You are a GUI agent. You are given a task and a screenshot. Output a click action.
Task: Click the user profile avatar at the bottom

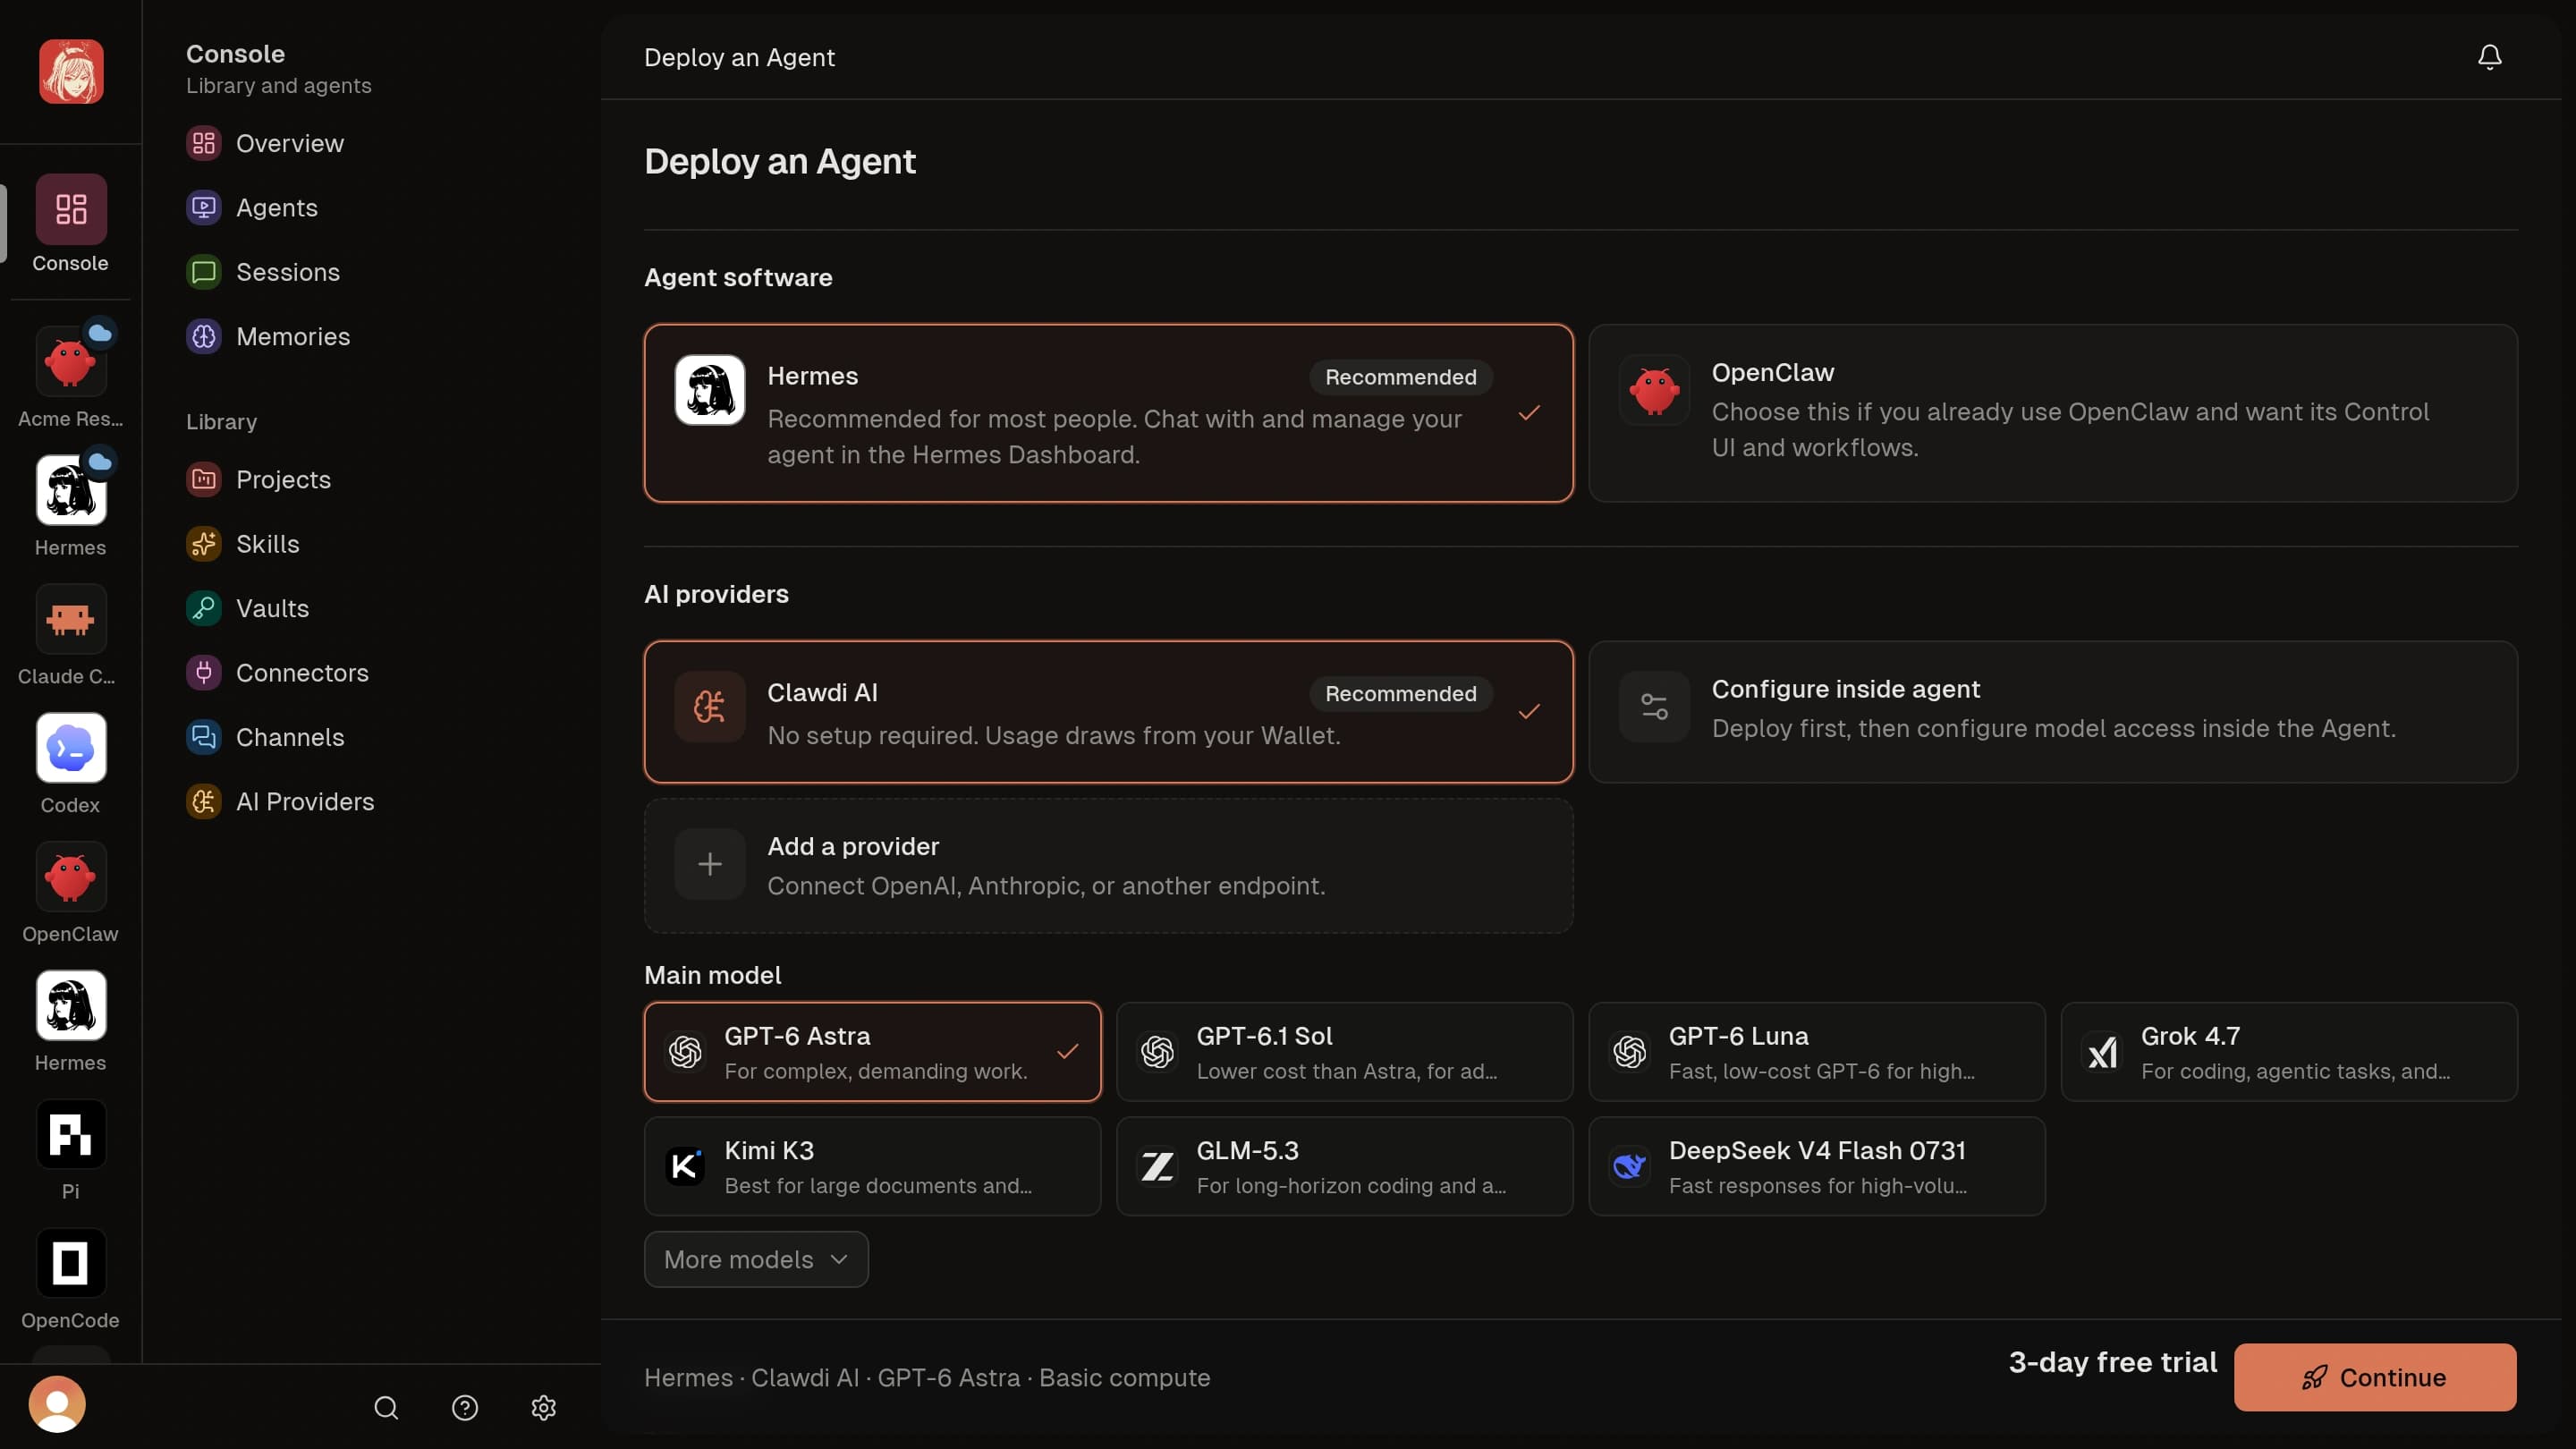point(57,1404)
